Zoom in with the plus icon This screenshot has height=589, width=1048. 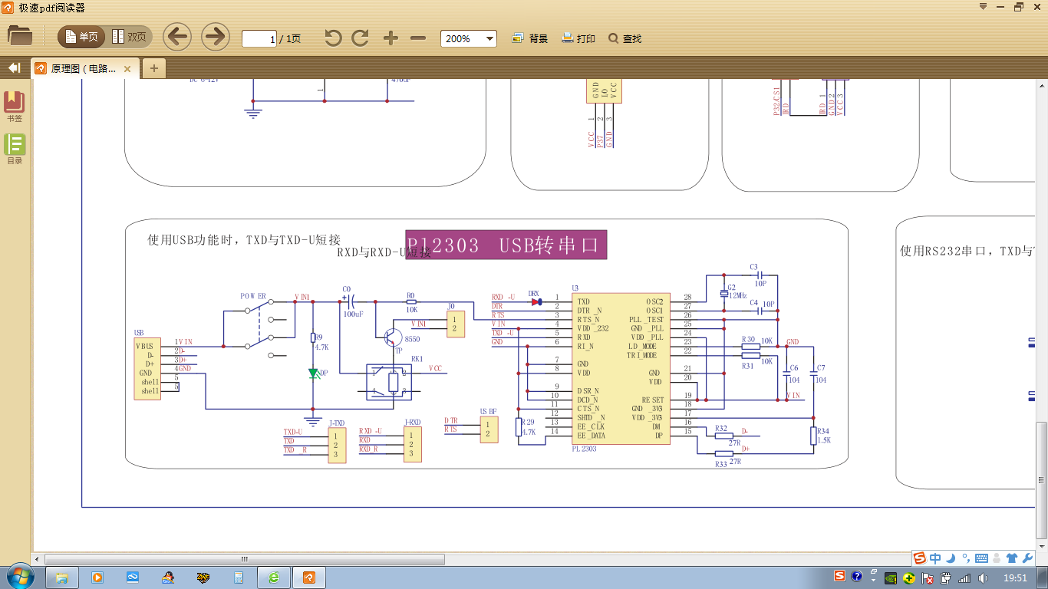coord(391,38)
